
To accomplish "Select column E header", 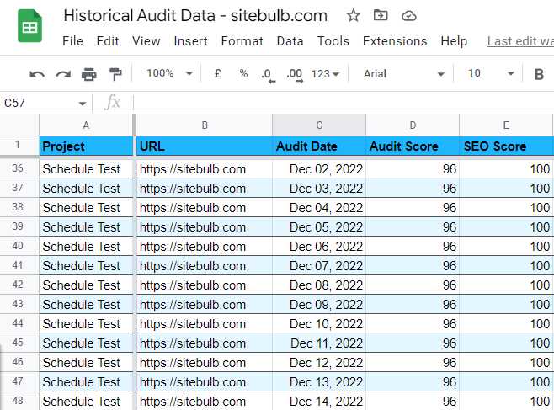I will tap(506, 125).
